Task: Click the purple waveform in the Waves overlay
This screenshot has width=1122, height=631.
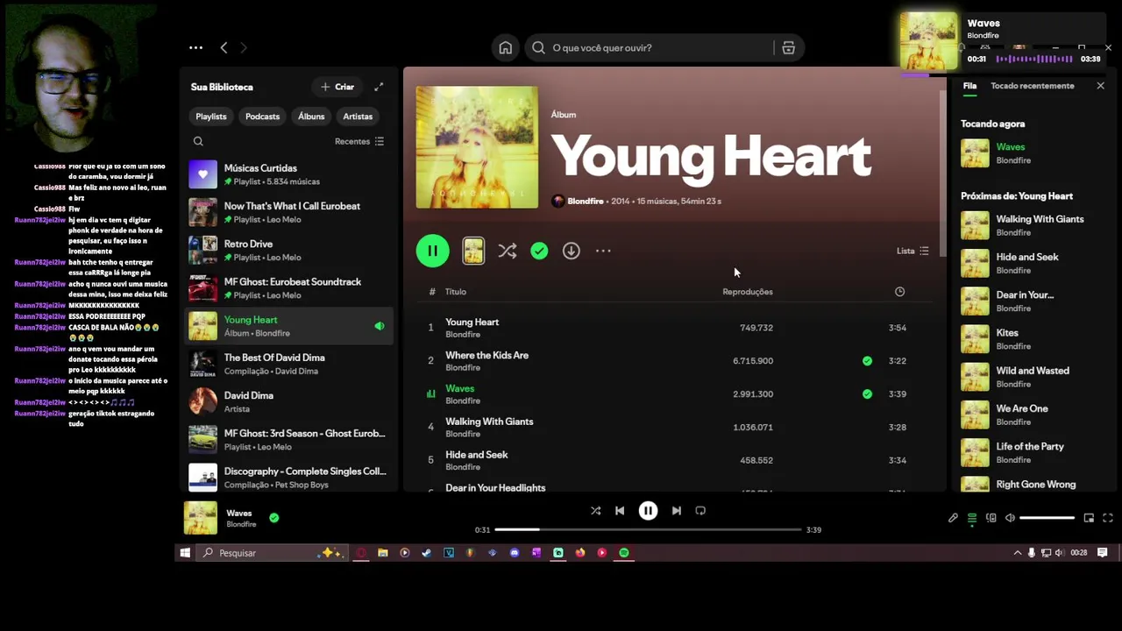Action: pos(1034,59)
